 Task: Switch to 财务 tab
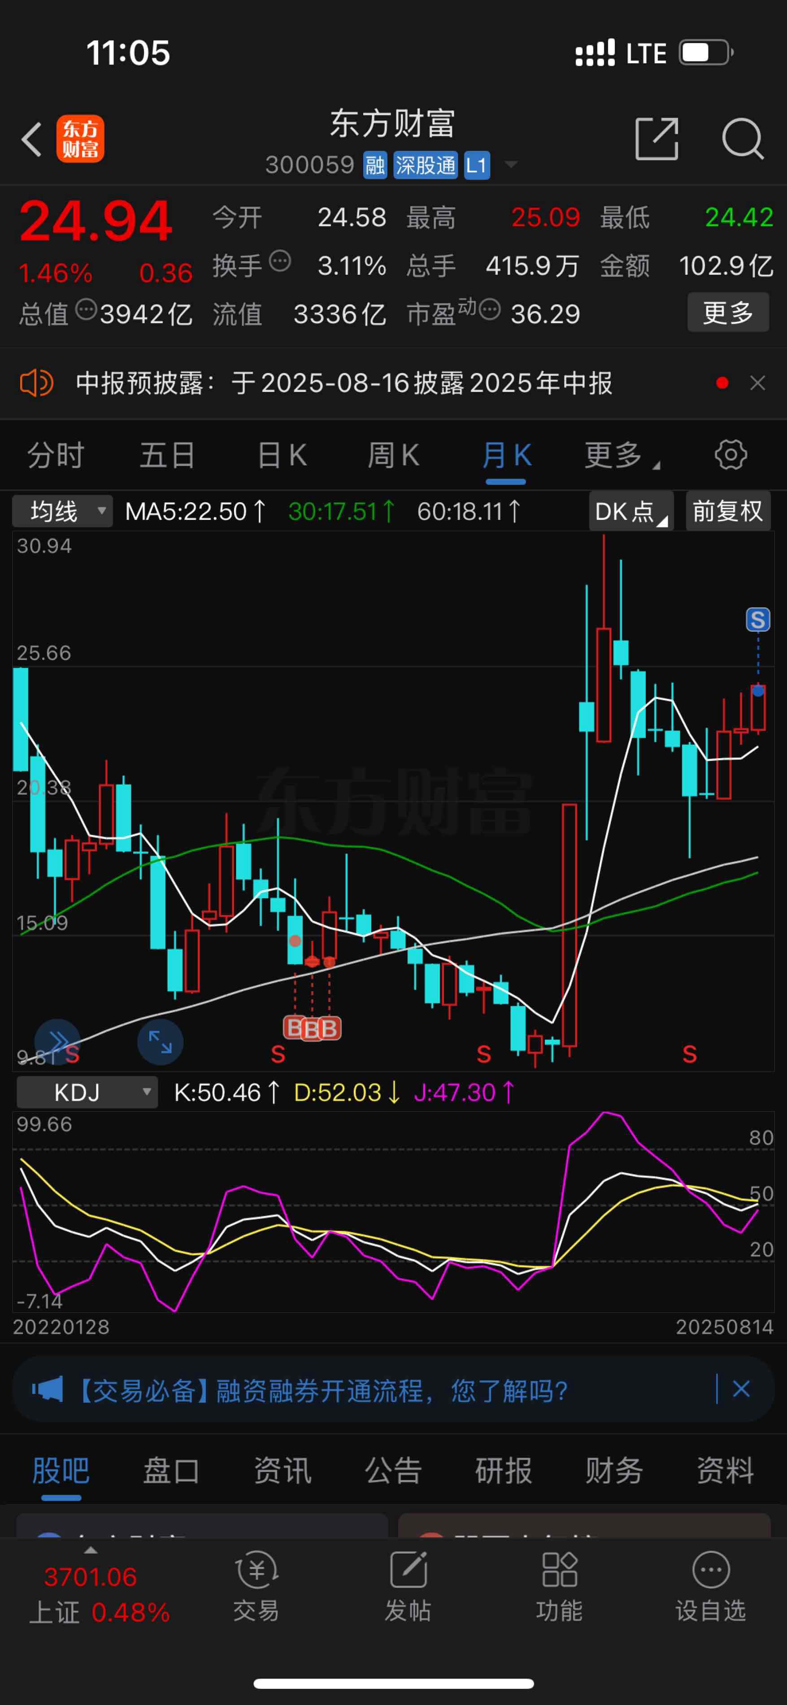(614, 1471)
